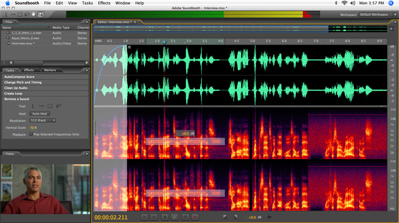399x223 pixels.
Task: Click the Auto Heal button
Action: [x=40, y=114]
